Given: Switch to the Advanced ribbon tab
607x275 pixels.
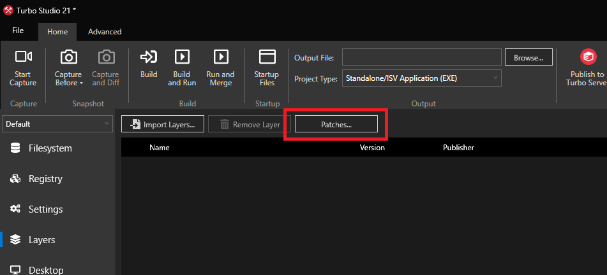Looking at the screenshot, I should [105, 32].
